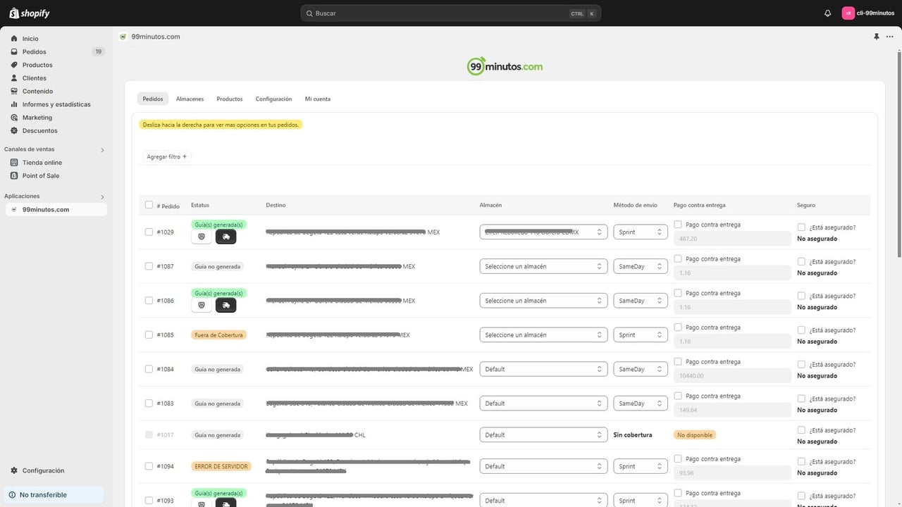Viewport: 902px width, 507px height.
Task: Click the Agregar filtro button
Action: click(x=167, y=157)
